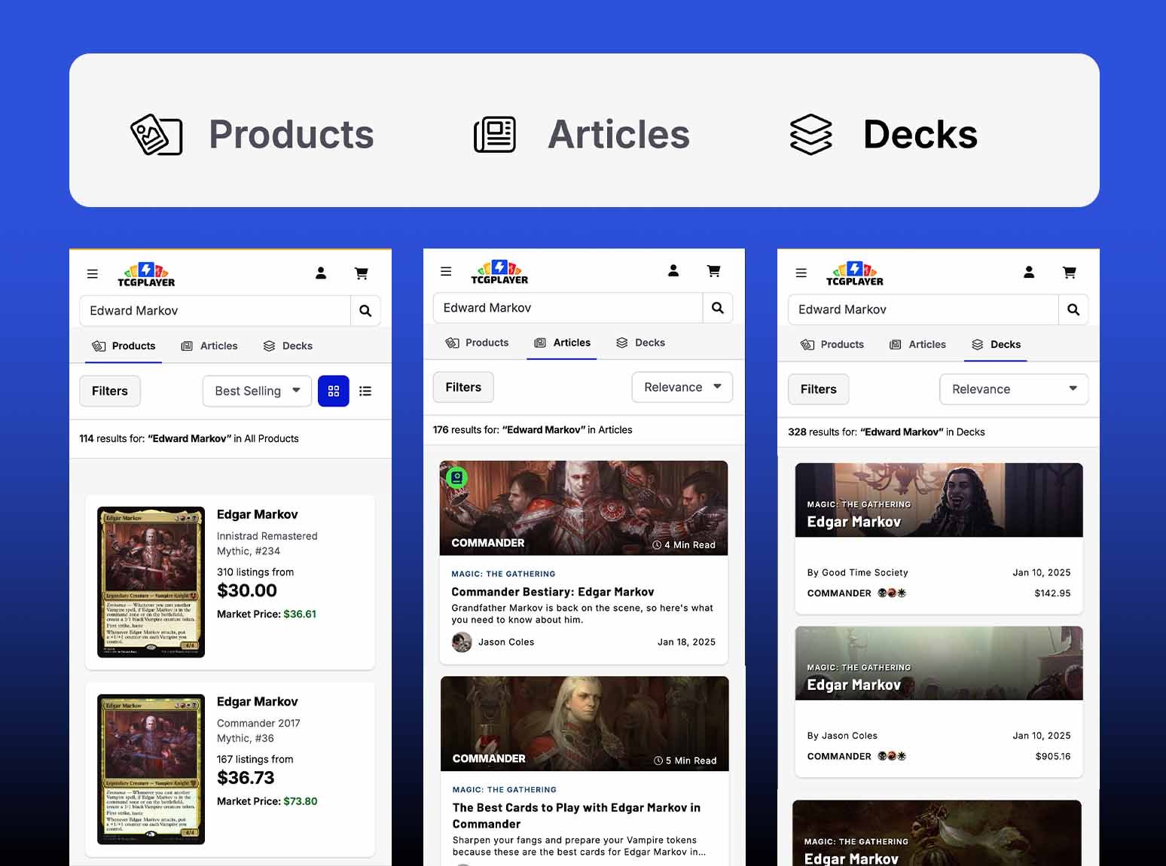Open the user account icon in Decks screen
The image size is (1166, 866).
[x=1029, y=273]
